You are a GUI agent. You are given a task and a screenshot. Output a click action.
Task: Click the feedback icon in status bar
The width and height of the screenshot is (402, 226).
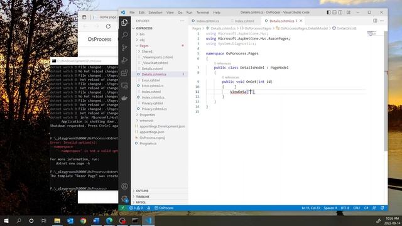374,208
